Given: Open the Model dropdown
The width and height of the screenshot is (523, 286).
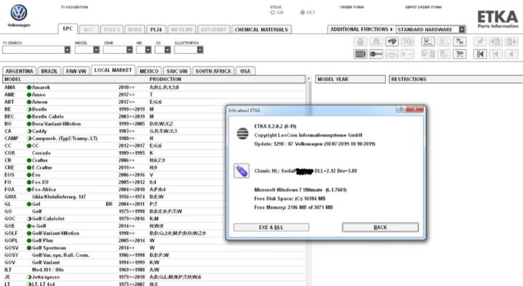Looking at the screenshot, I should coord(96,50).
